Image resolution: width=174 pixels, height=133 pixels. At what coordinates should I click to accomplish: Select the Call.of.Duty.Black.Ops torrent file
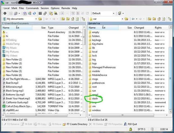click(19, 106)
